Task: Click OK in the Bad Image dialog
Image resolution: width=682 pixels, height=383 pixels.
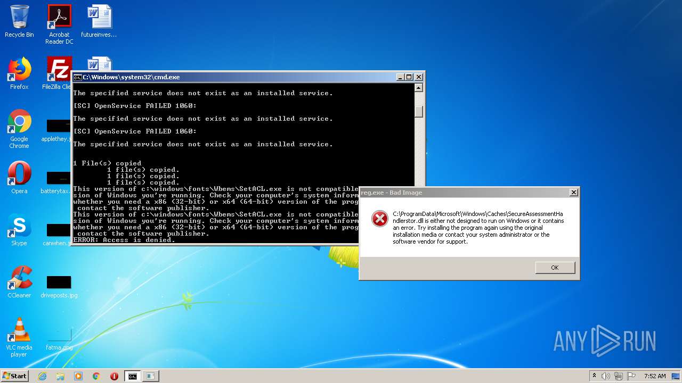Action: tap(555, 268)
